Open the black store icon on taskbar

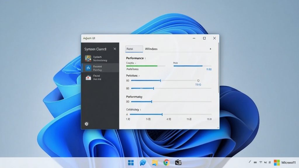point(178,162)
